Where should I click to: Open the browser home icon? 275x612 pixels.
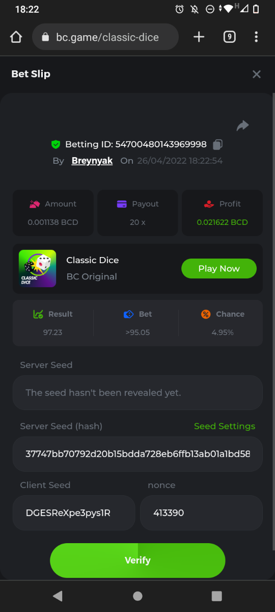tap(16, 37)
